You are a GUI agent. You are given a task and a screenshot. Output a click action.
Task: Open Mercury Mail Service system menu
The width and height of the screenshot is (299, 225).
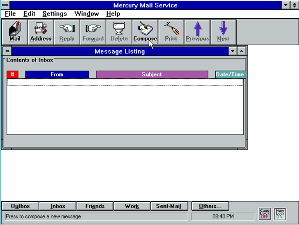5,5
